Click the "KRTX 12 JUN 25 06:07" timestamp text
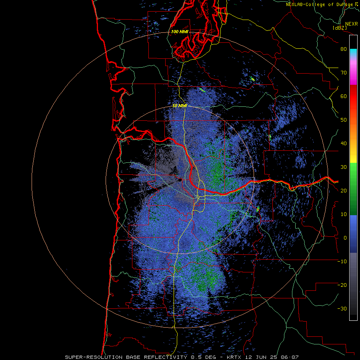 [x=262, y=357]
